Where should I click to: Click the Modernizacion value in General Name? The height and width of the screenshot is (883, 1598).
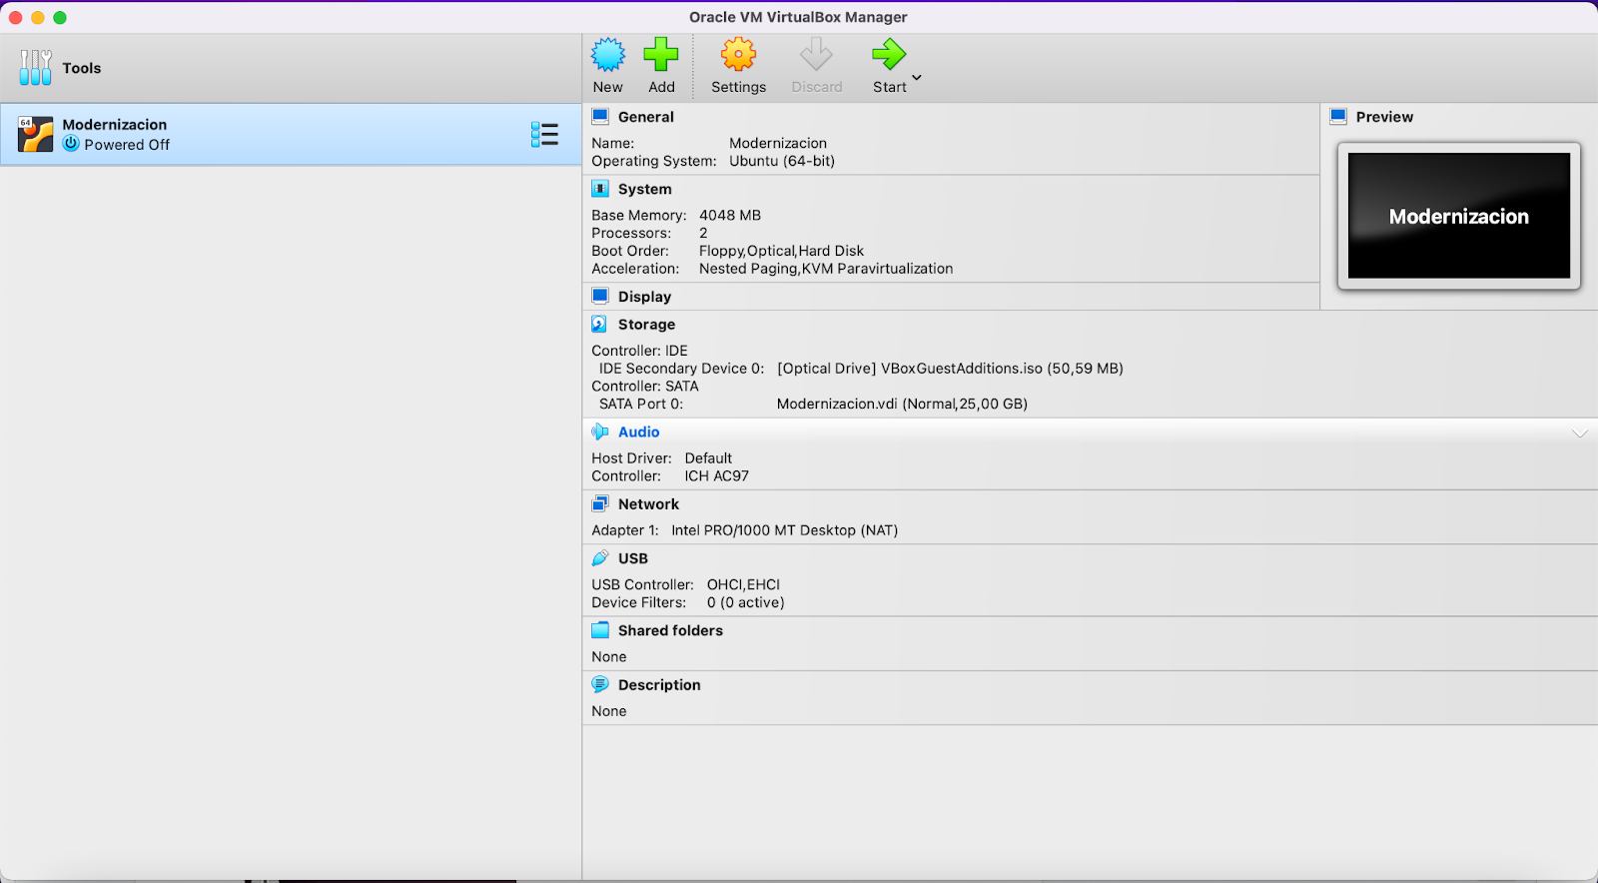pyautogui.click(x=778, y=143)
